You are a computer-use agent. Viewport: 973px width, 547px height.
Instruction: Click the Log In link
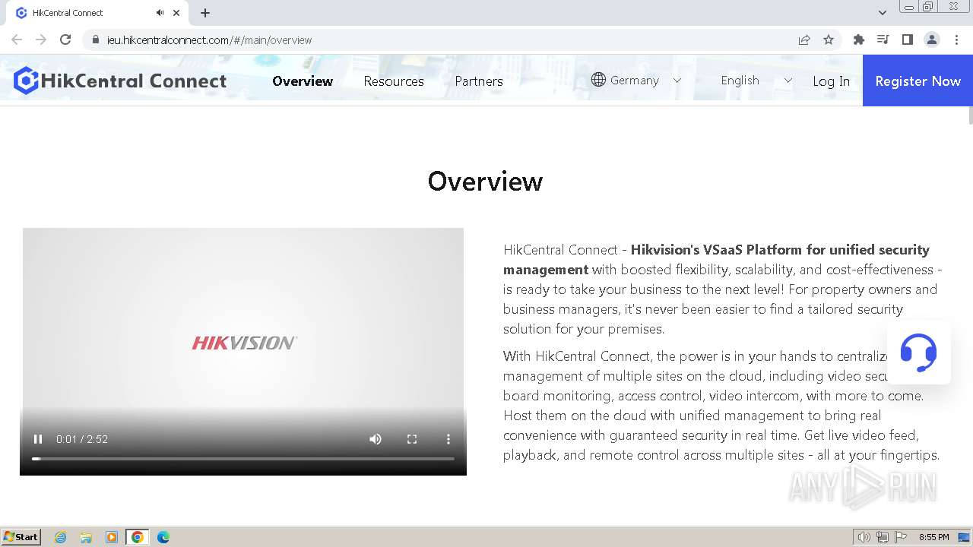831,81
